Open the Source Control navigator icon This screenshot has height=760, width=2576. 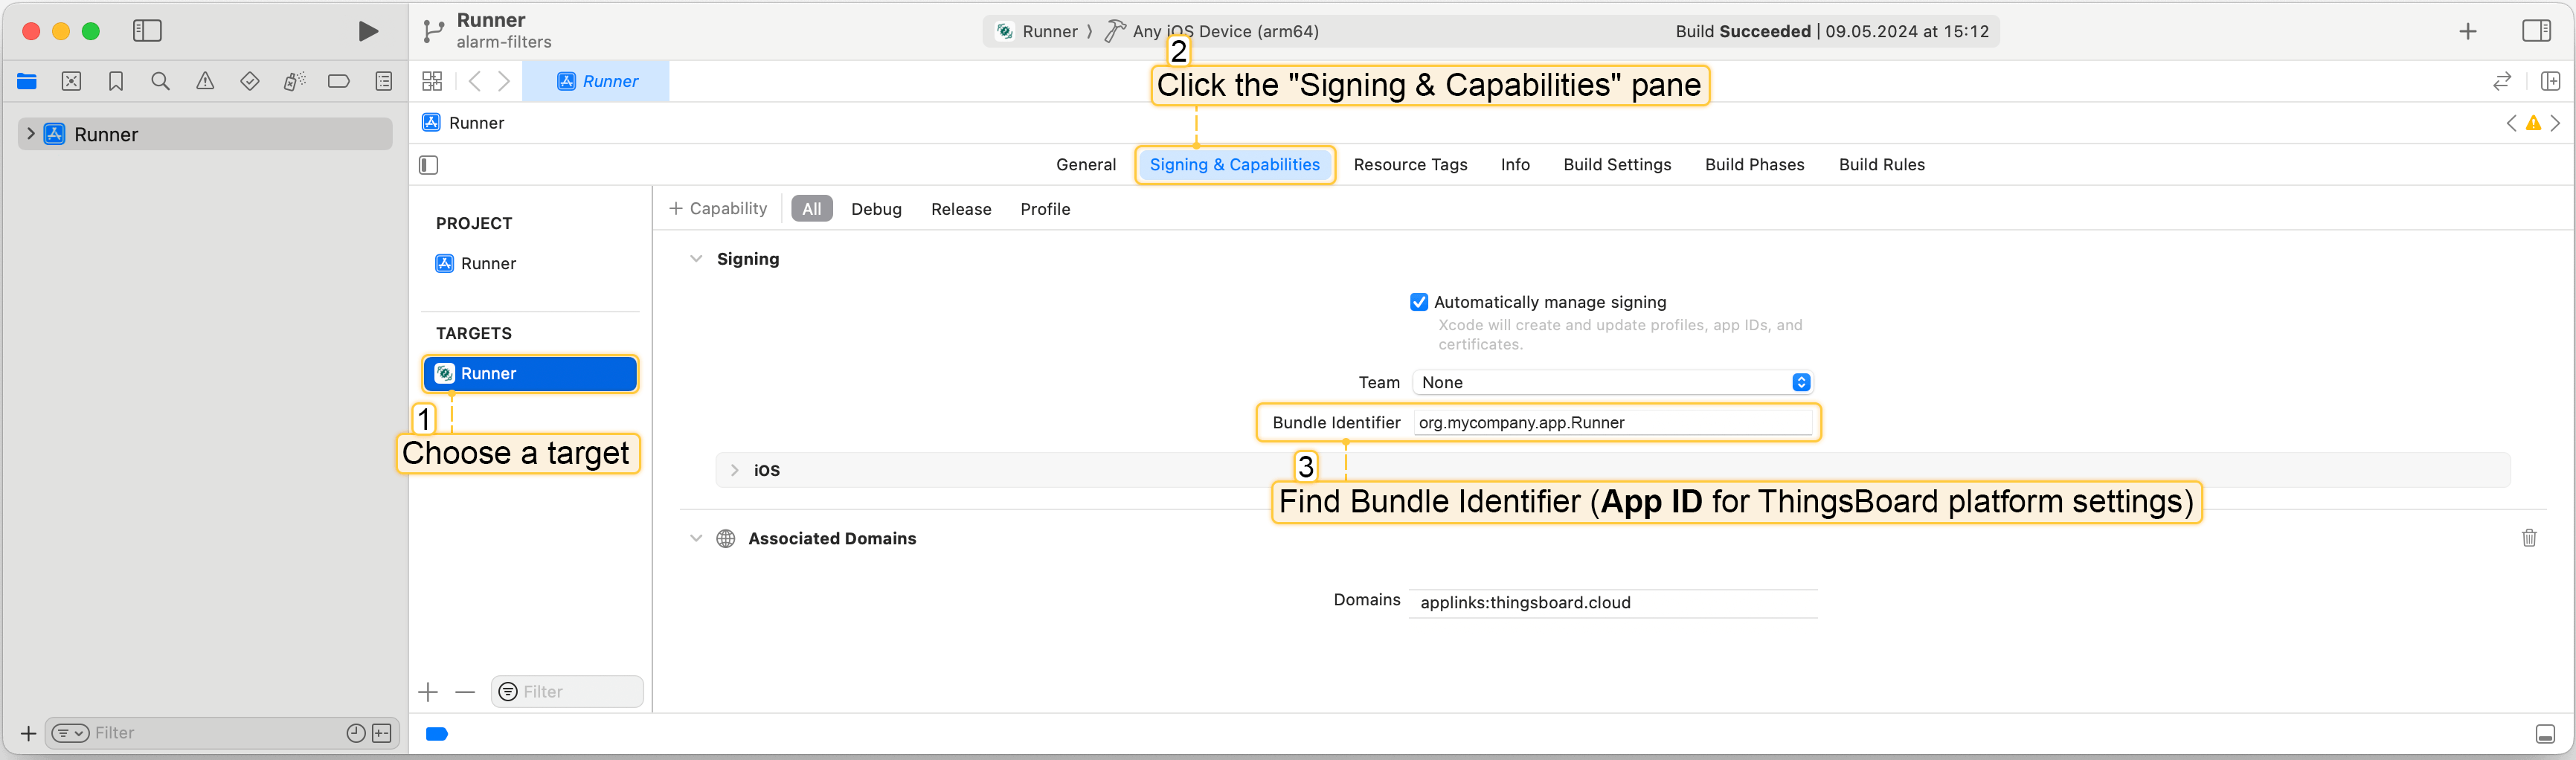(x=71, y=82)
